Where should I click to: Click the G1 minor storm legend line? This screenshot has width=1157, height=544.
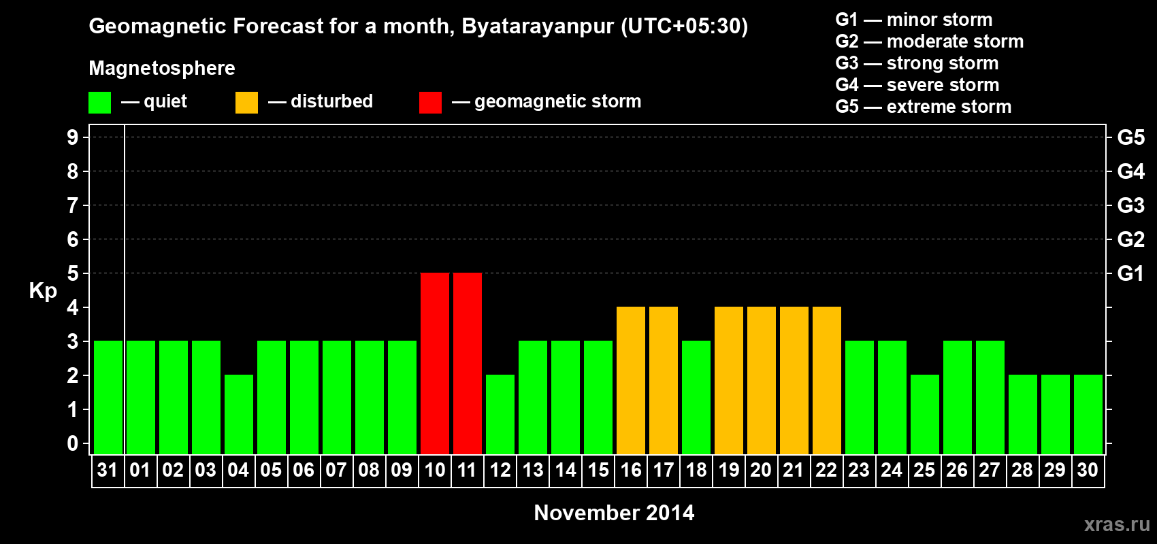[914, 20]
